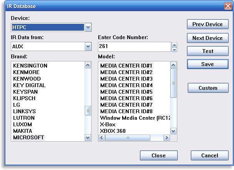Viewport: 234px width, 170px height.
Task: Click Model list scroll up arrow
Action: (173, 65)
